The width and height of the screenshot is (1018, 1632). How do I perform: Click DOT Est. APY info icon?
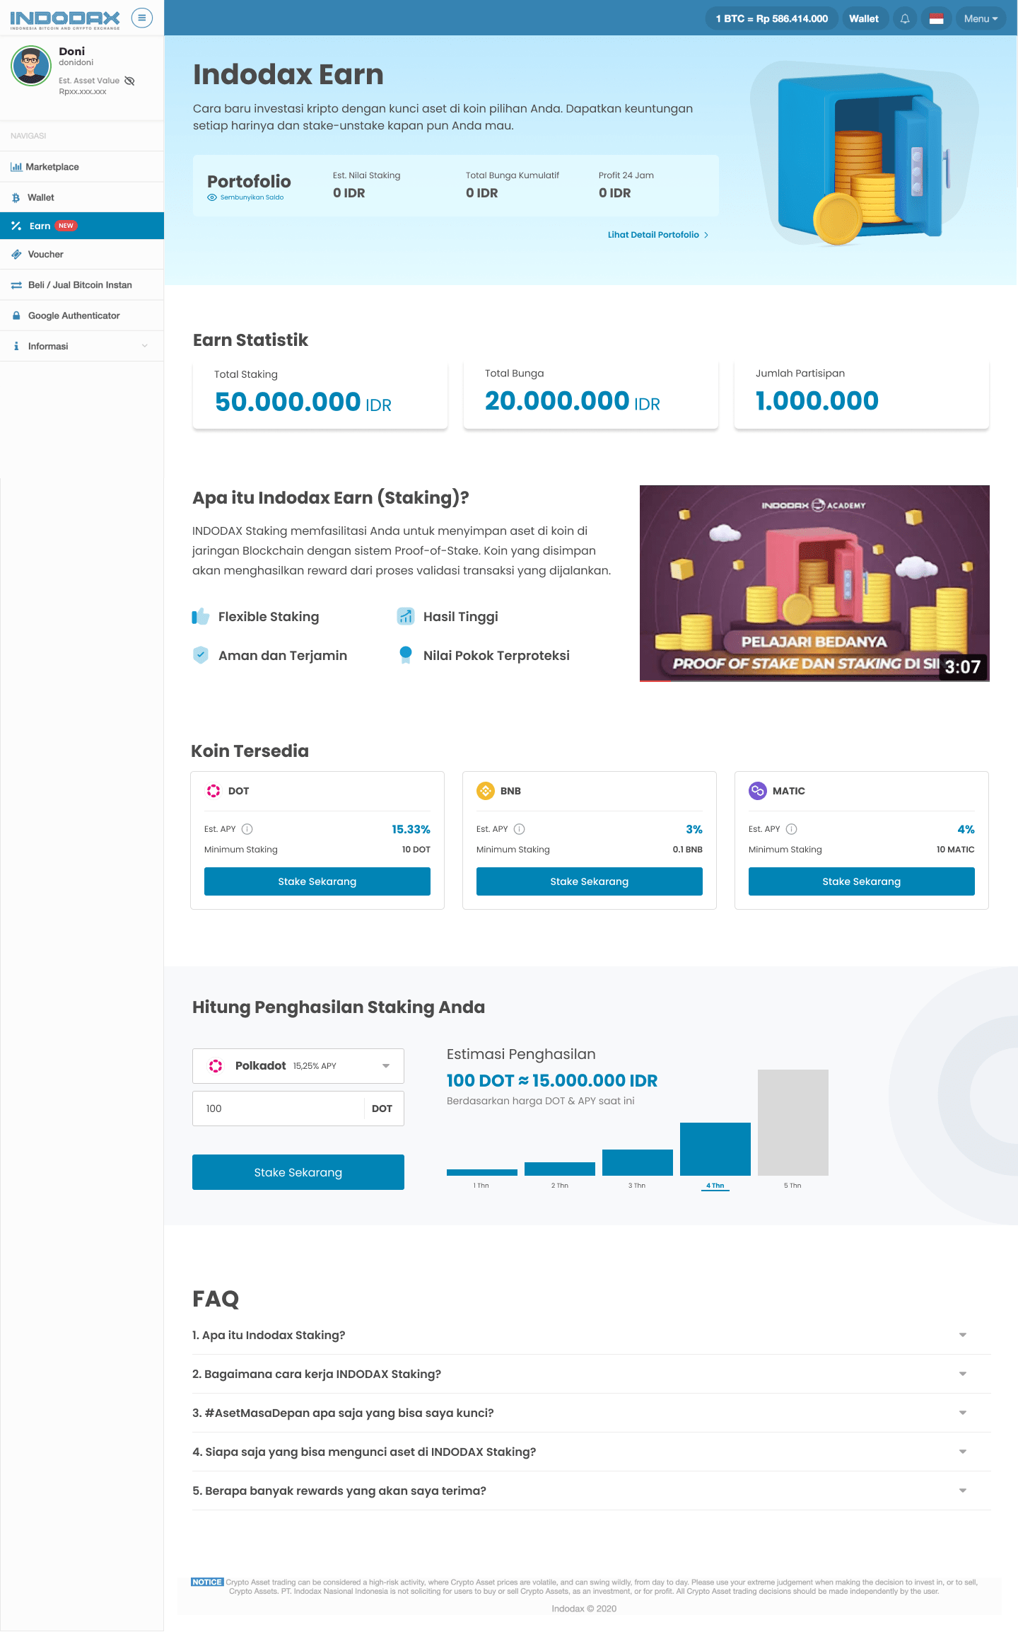pos(247,829)
